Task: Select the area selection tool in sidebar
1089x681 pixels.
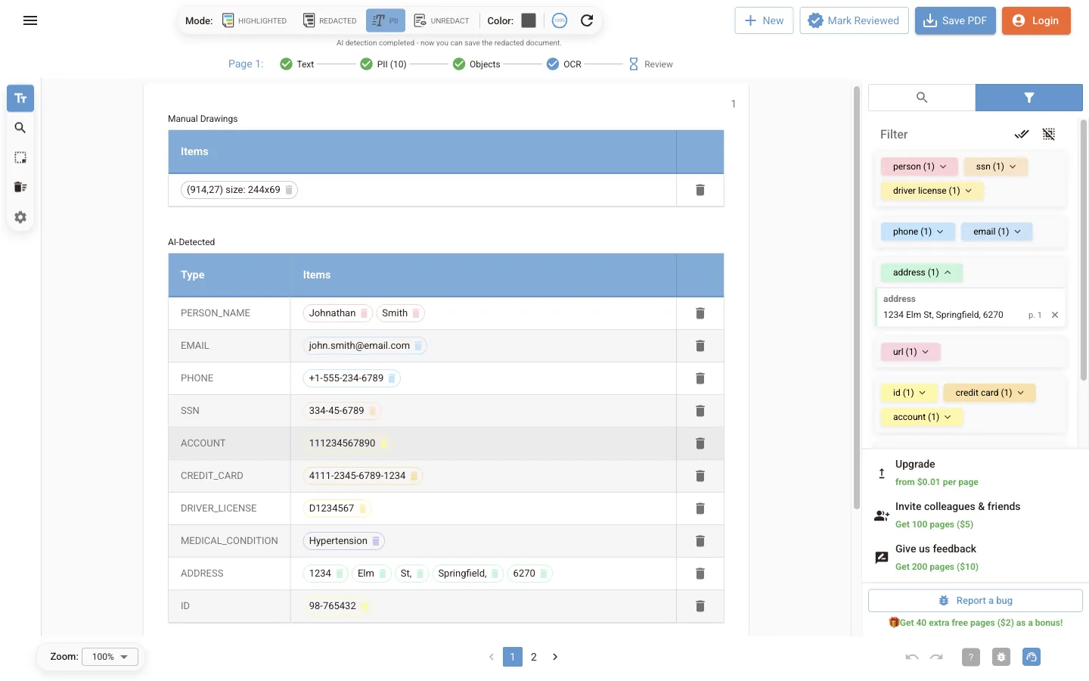Action: click(20, 157)
